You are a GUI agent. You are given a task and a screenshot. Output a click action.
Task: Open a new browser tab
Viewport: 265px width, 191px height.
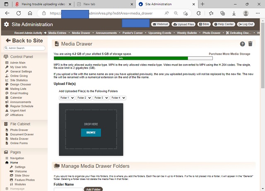tap(202, 4)
